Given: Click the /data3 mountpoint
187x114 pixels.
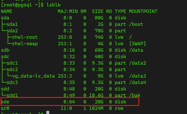Looking at the screenshot, I should click(138, 76).
